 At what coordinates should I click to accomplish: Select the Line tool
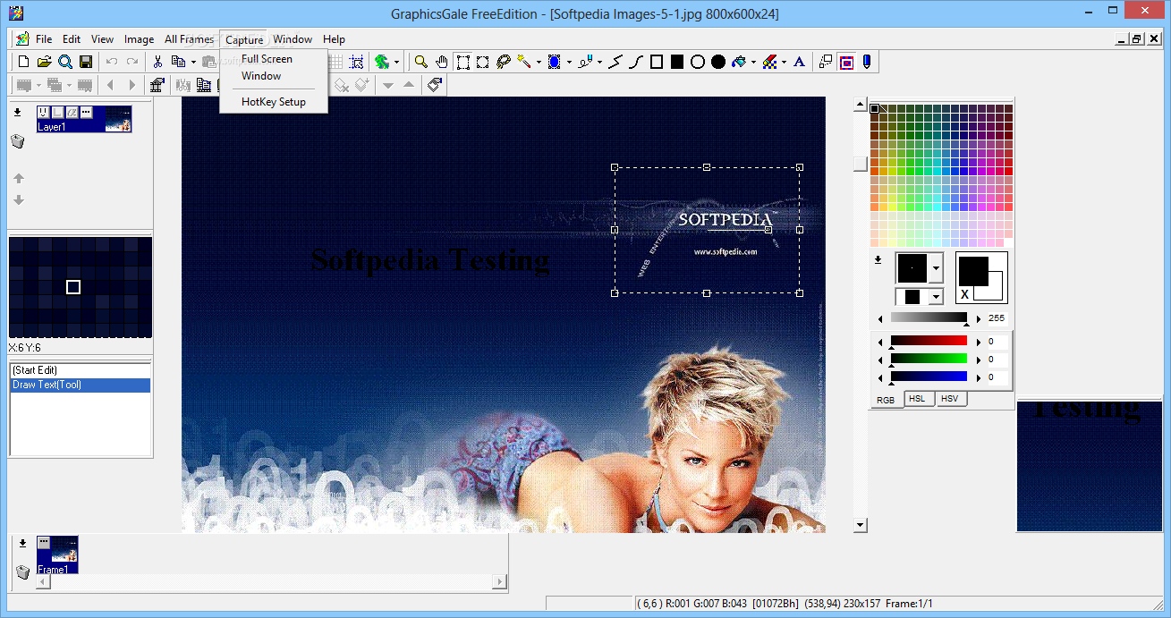pyautogui.click(x=615, y=62)
